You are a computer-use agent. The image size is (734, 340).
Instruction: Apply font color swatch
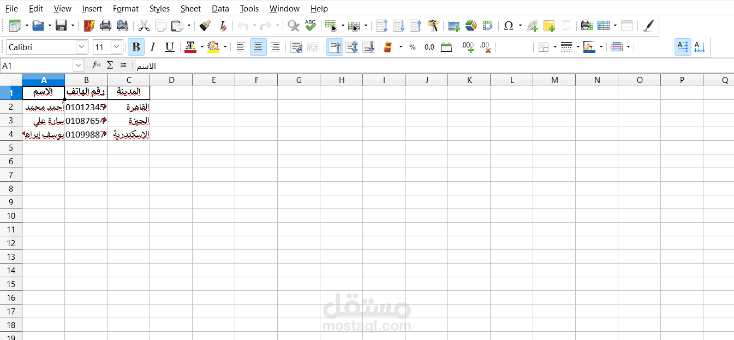[x=190, y=47]
